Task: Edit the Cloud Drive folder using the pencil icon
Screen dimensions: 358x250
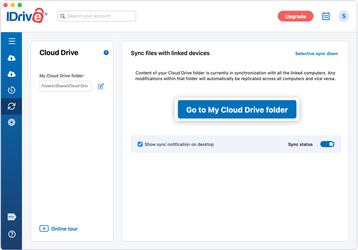Action: (x=101, y=86)
